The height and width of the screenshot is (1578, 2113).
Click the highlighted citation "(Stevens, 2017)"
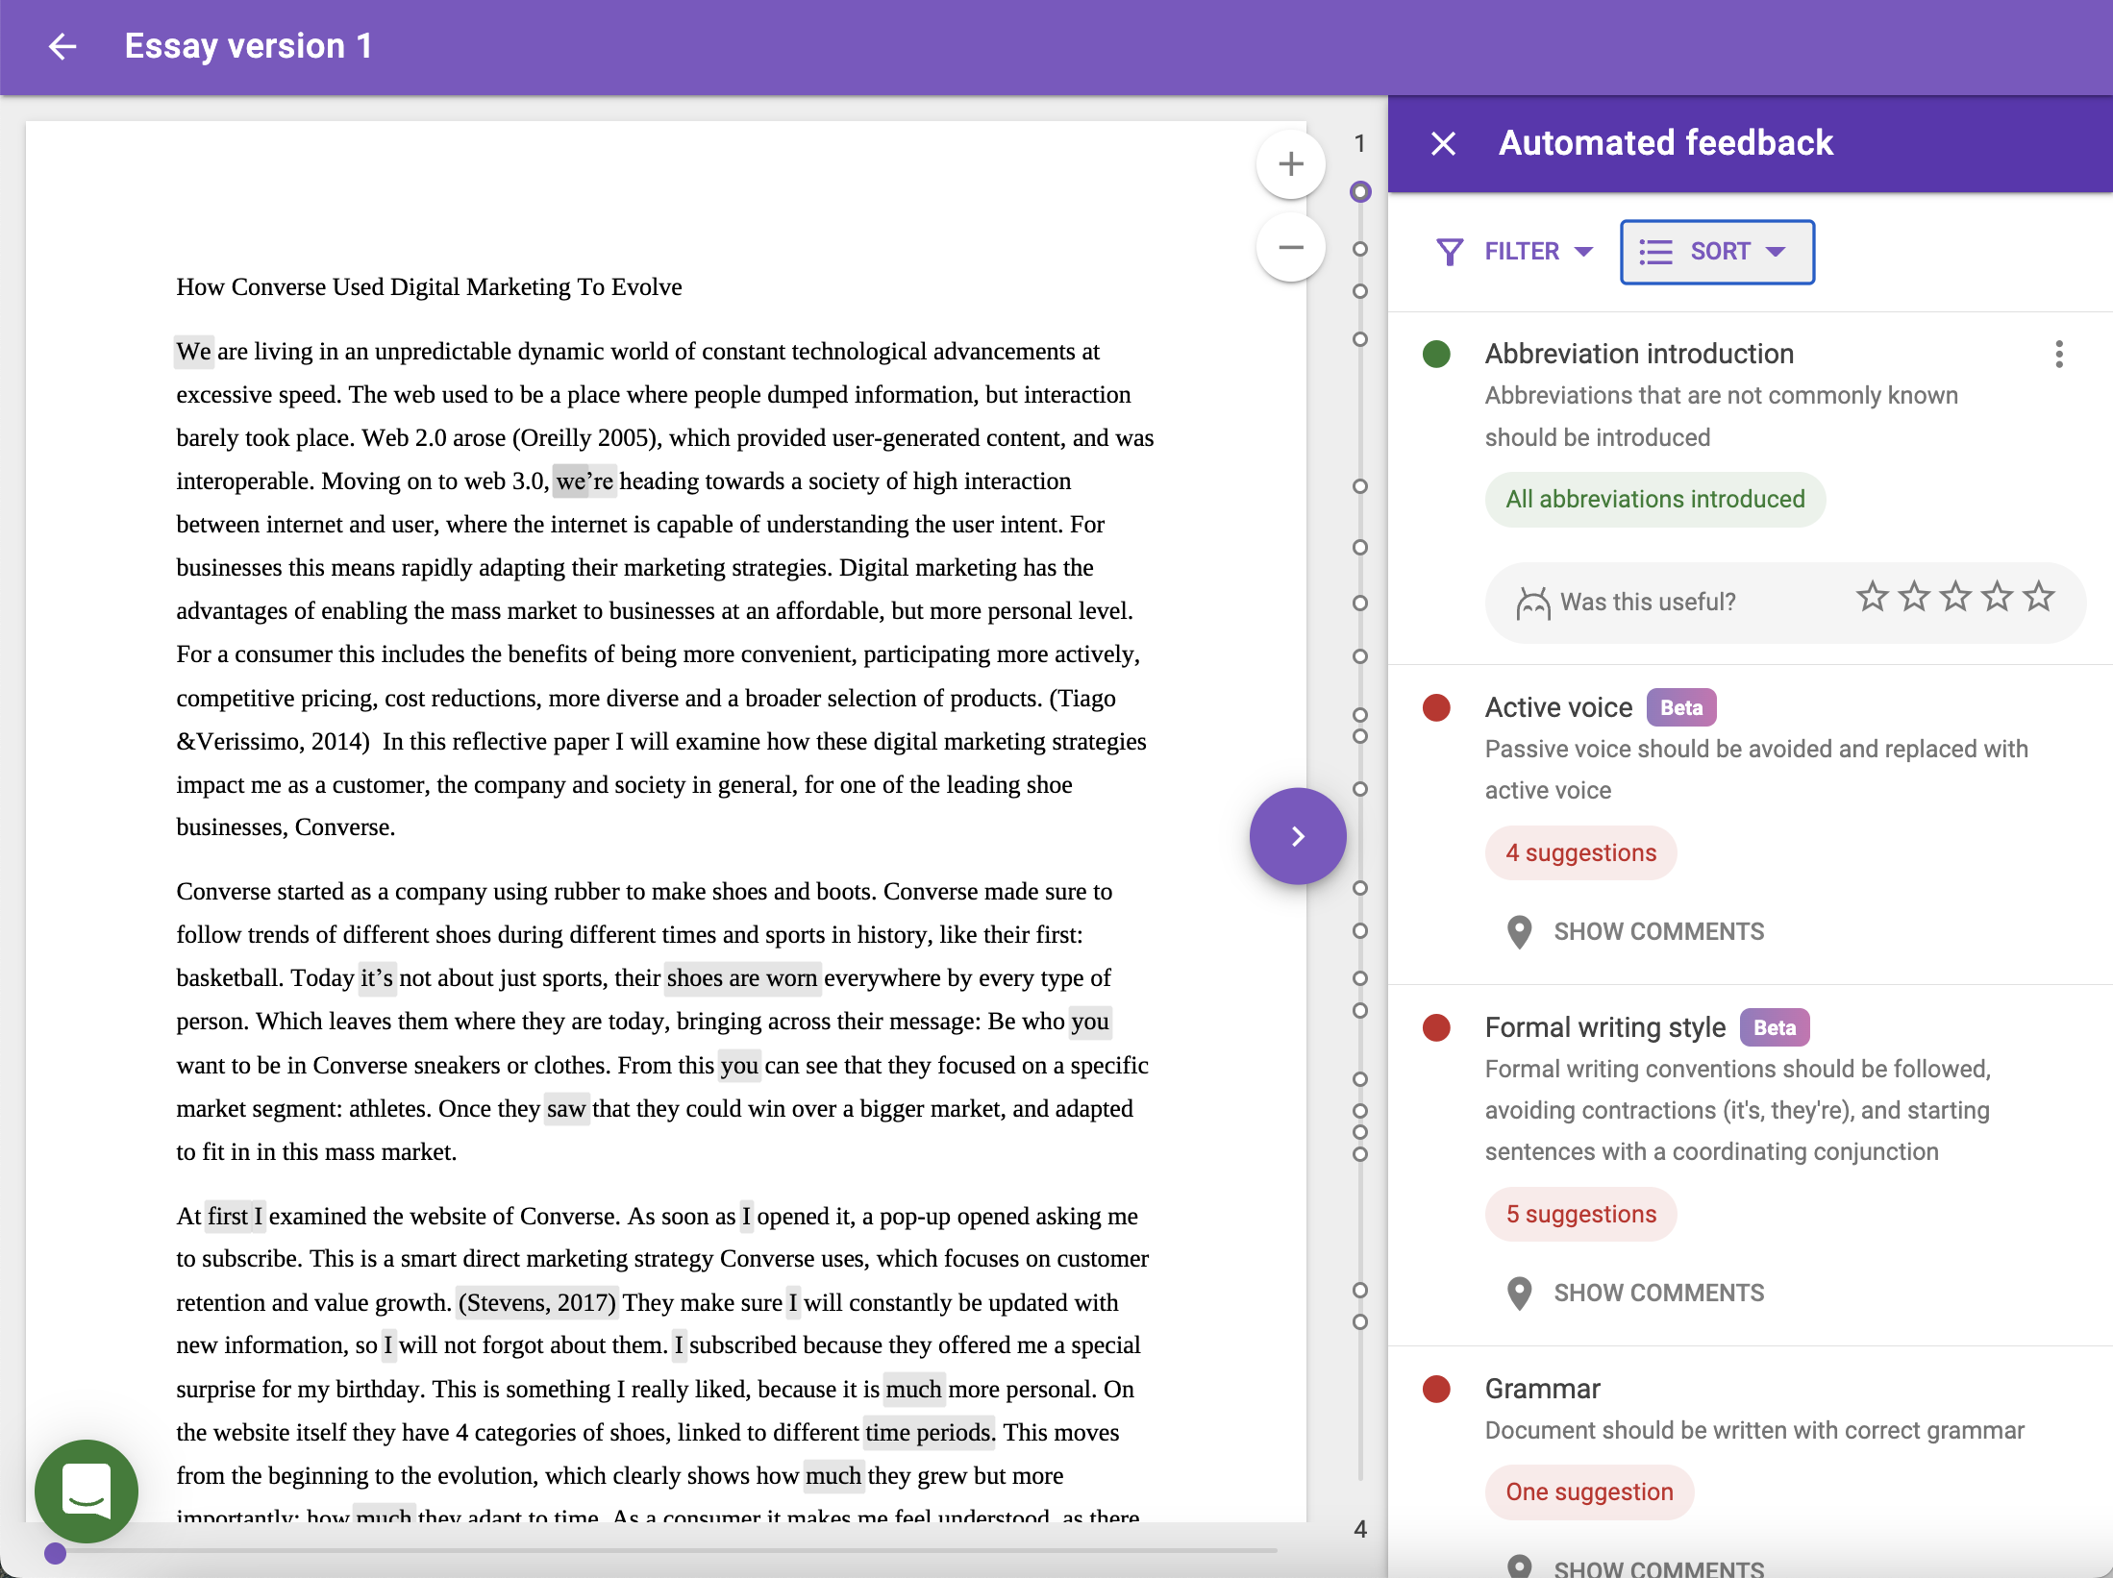[x=536, y=1303]
